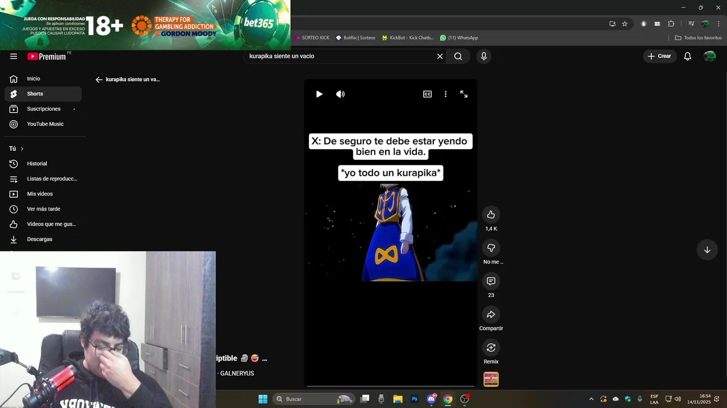Open the YouTube account avatar menu
The width and height of the screenshot is (727, 408).
710,56
